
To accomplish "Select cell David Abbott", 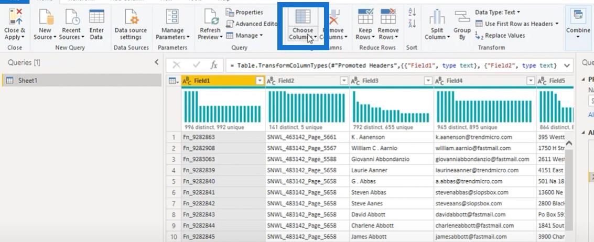I will 391,214.
